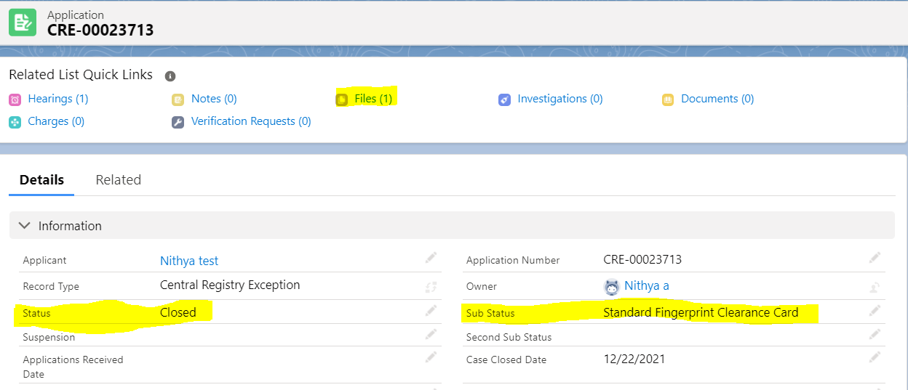Screen dimensions: 908x390
Task: Click the pencil edit icon for Applicant
Action: coord(431,258)
